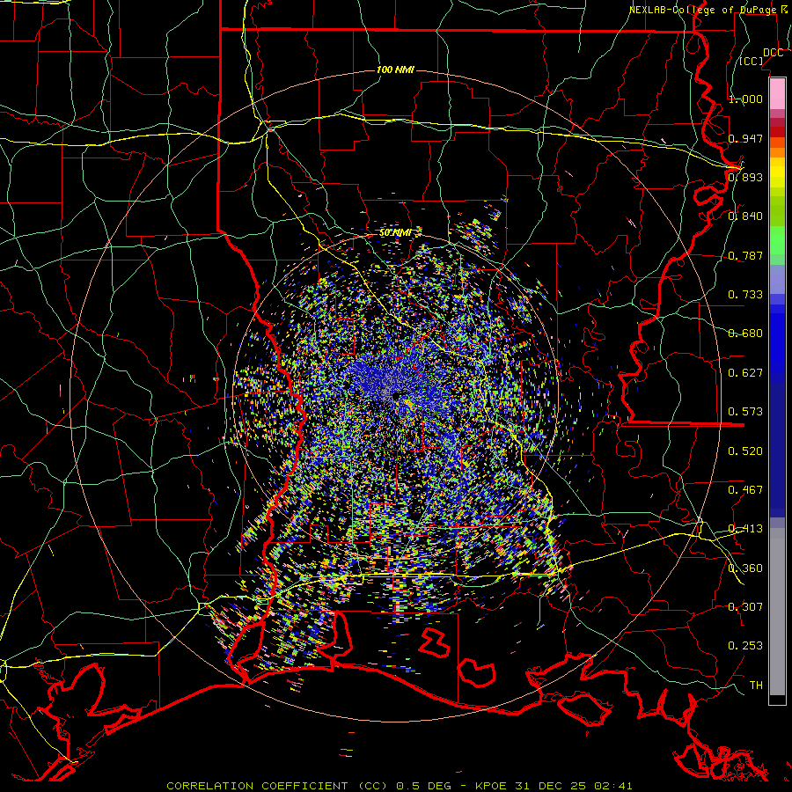This screenshot has width=792, height=792.
Task: Click the radar site at the rings' center
Action: tap(395, 395)
